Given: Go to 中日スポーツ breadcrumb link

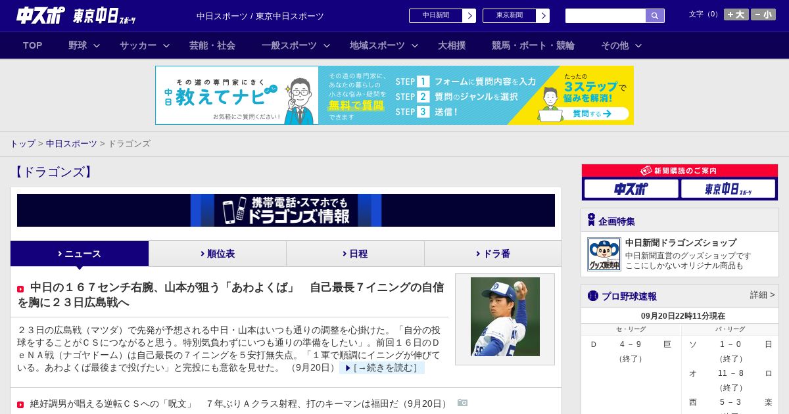Looking at the screenshot, I should click(71, 143).
